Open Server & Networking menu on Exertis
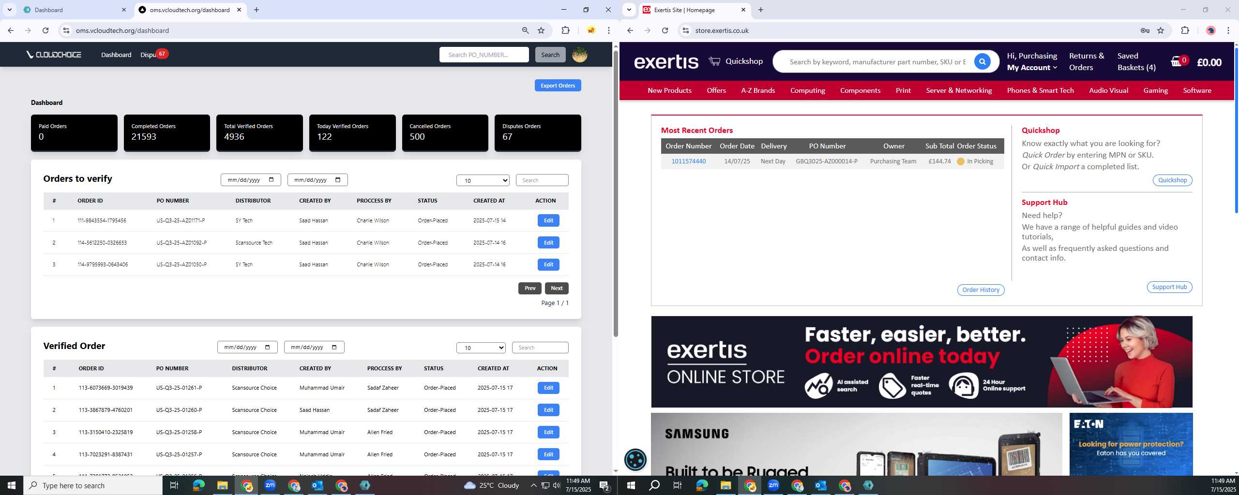The image size is (1239, 495). click(958, 90)
